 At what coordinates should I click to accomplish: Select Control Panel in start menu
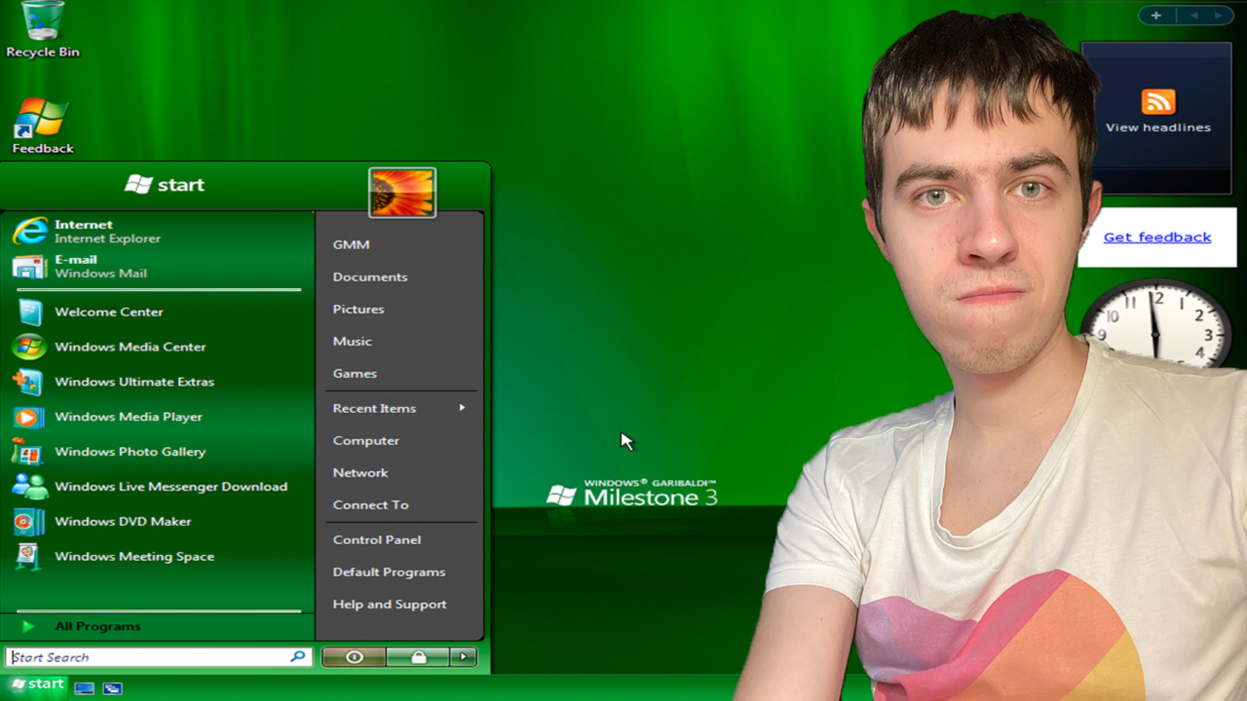pos(377,540)
